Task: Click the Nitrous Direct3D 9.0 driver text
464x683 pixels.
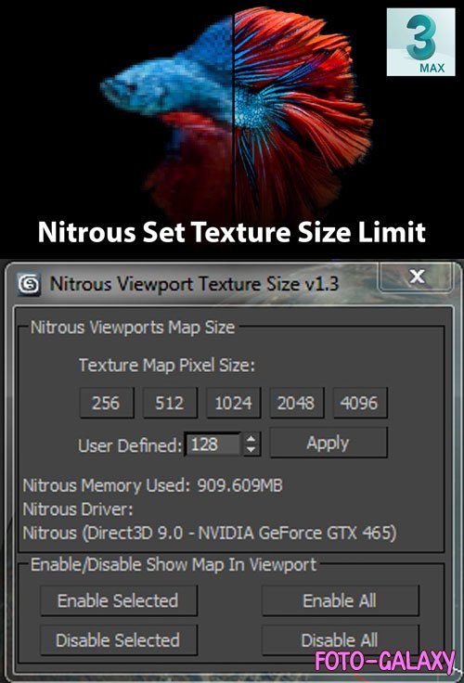Action: pos(210,534)
